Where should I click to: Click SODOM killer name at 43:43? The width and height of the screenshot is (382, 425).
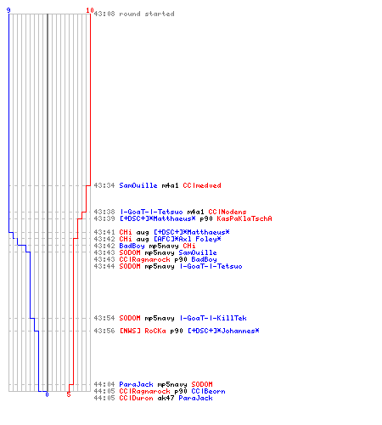(x=130, y=252)
